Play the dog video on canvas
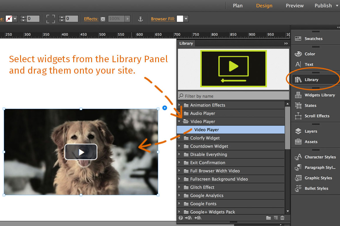Viewport: 340px width, 226px height. click(x=81, y=152)
